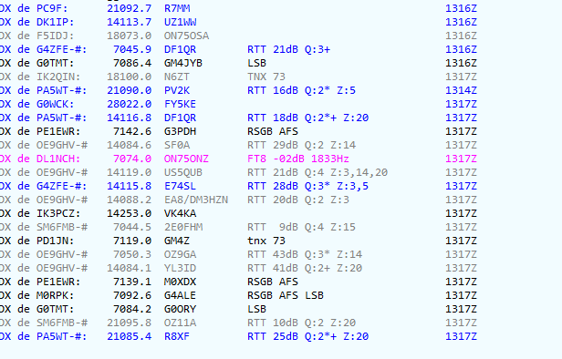Click comment 'RTT 43dB Q:3* Z:14'
Image resolution: width=562 pixels, height=359 pixels.
pyautogui.click(x=305, y=254)
